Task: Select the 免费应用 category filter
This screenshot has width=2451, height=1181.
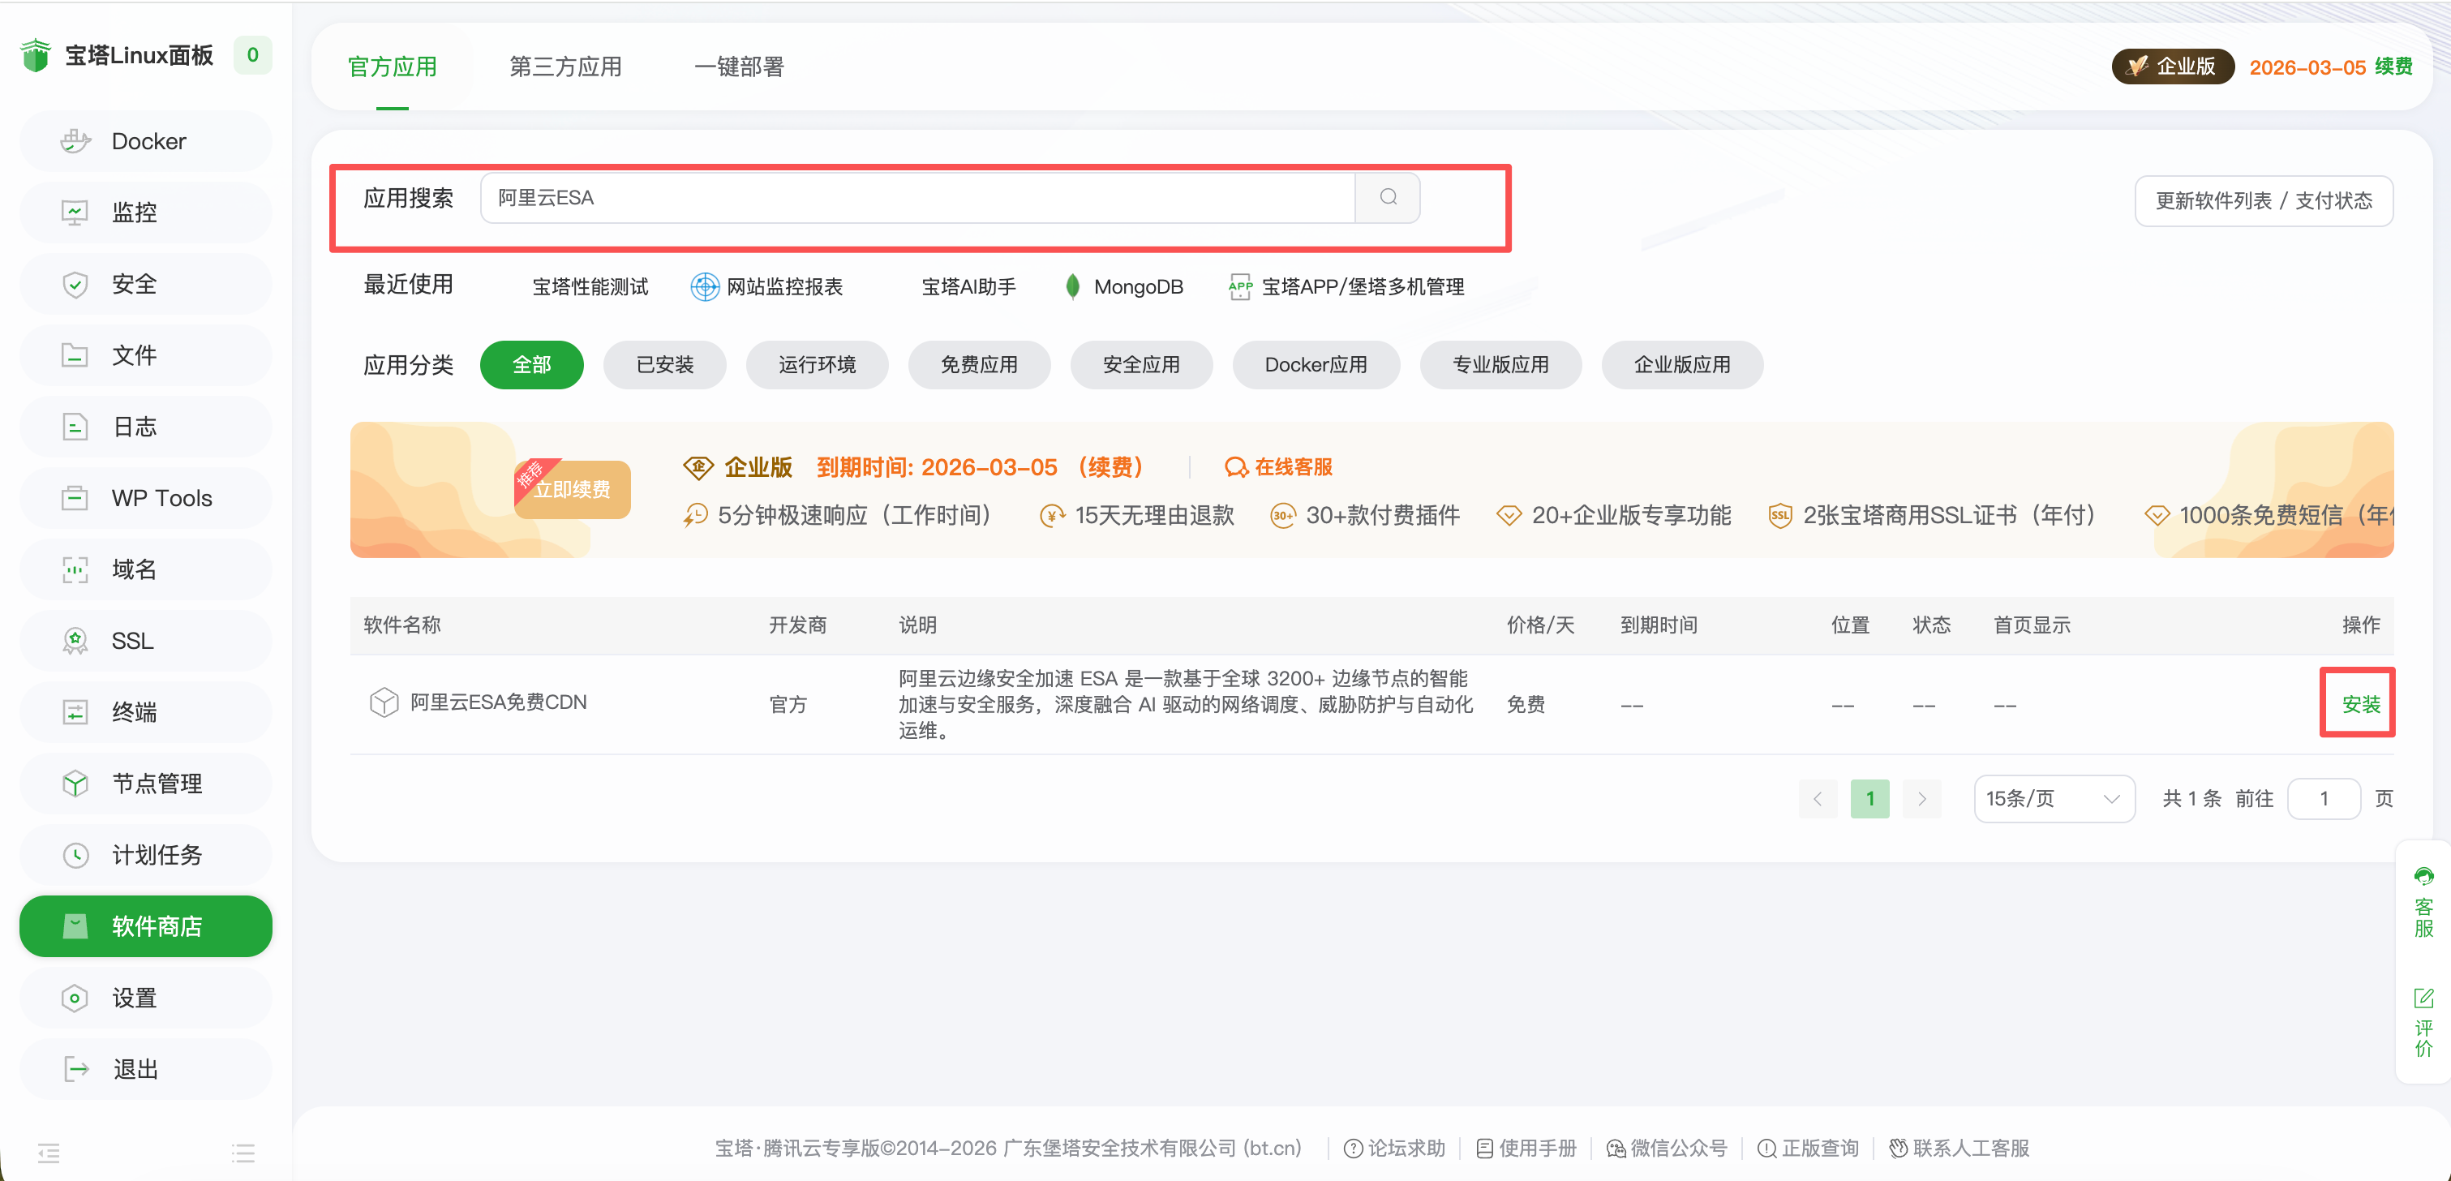Action: [978, 364]
